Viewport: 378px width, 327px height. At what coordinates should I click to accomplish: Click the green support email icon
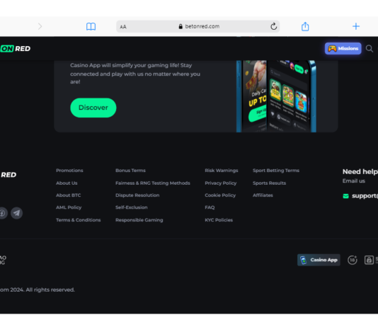[x=345, y=196]
